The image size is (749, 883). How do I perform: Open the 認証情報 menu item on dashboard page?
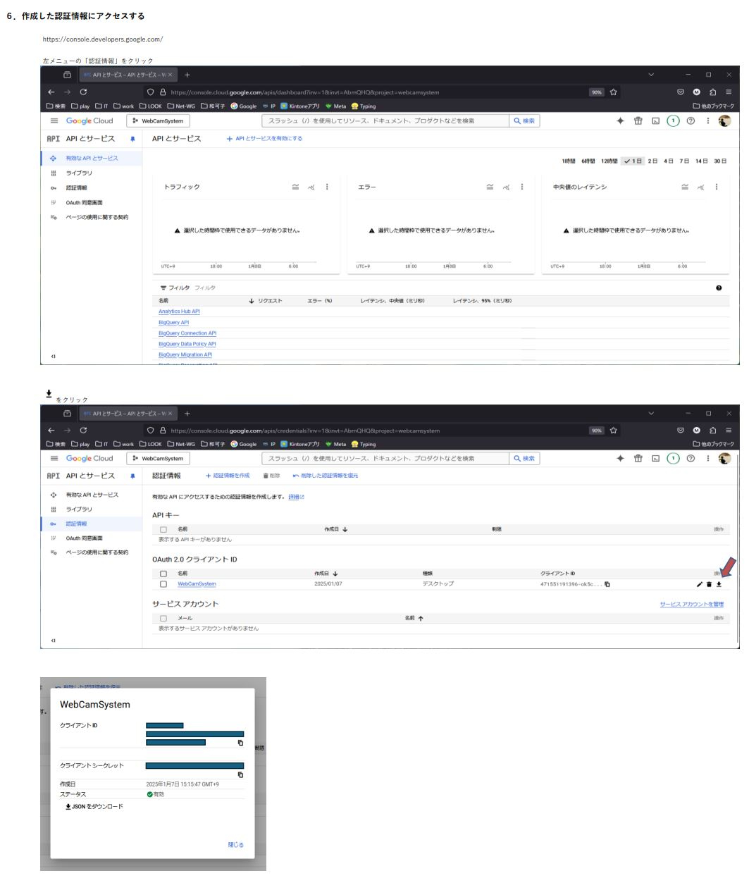click(x=77, y=187)
